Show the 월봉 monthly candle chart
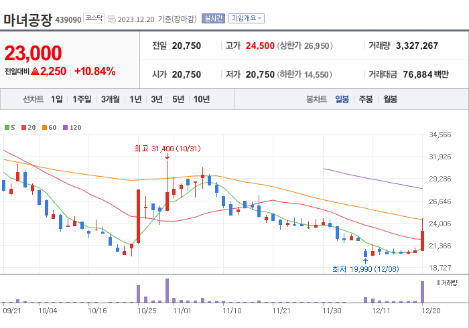 click(x=391, y=99)
